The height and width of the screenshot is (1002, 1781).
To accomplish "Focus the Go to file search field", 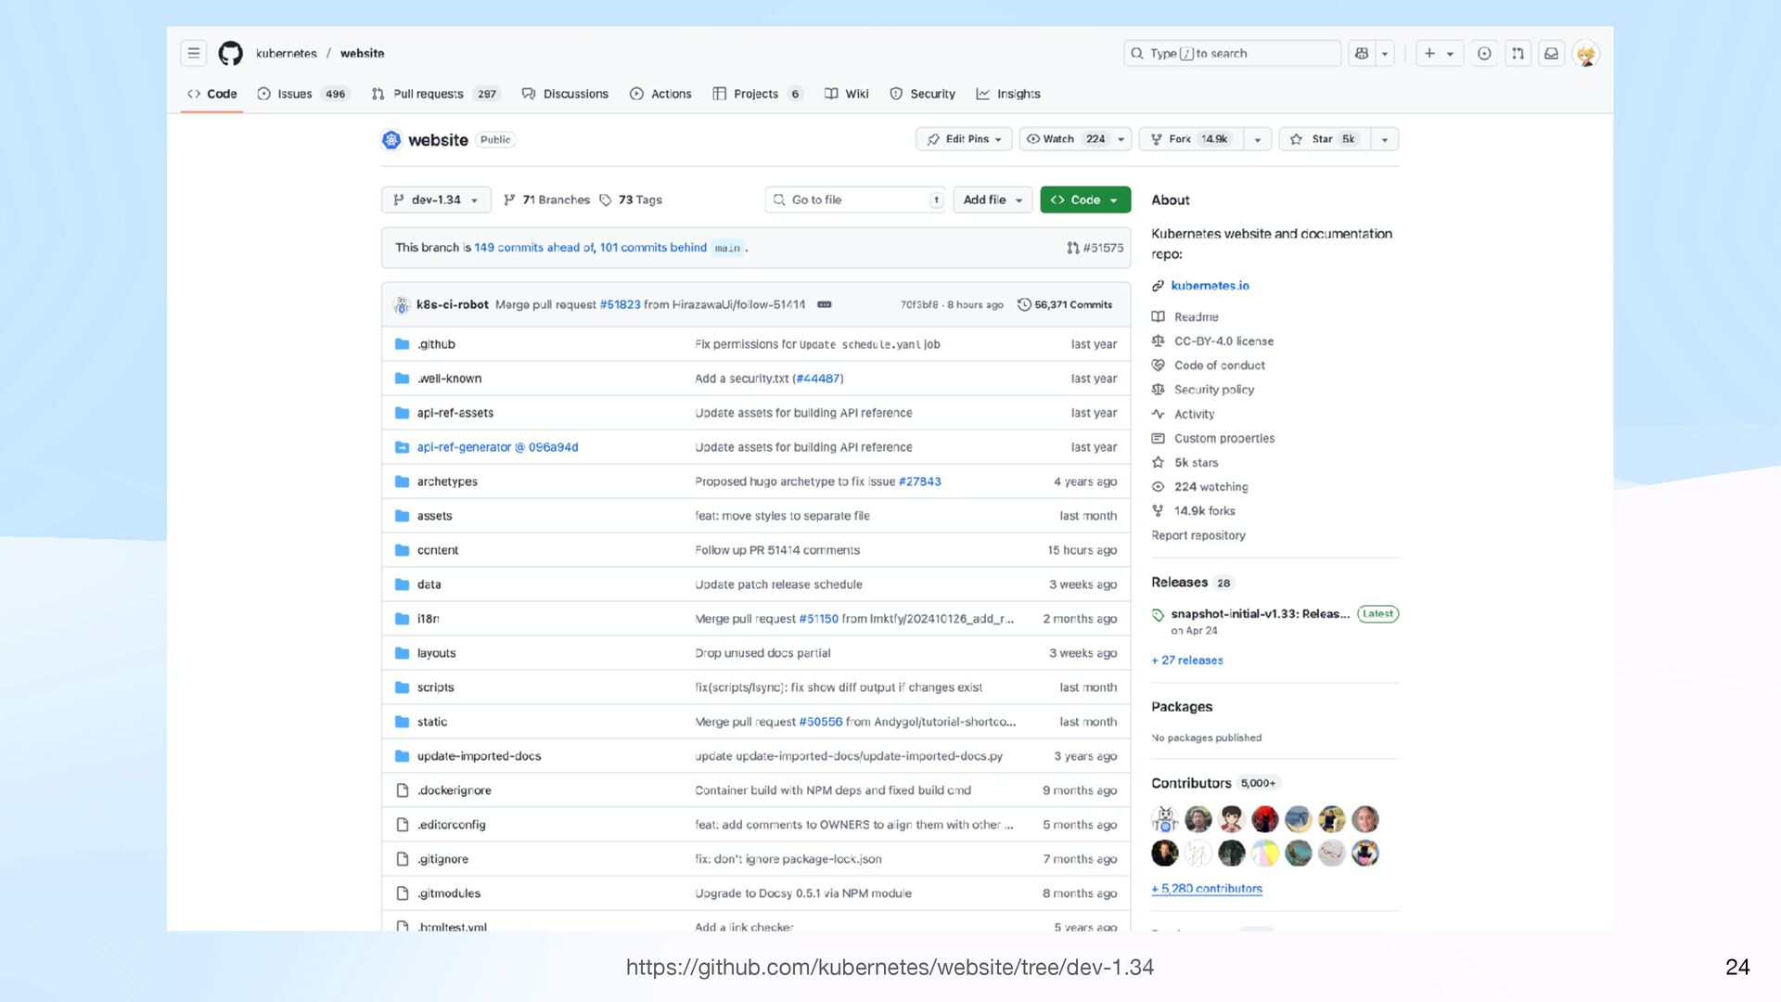I will pos(854,199).
